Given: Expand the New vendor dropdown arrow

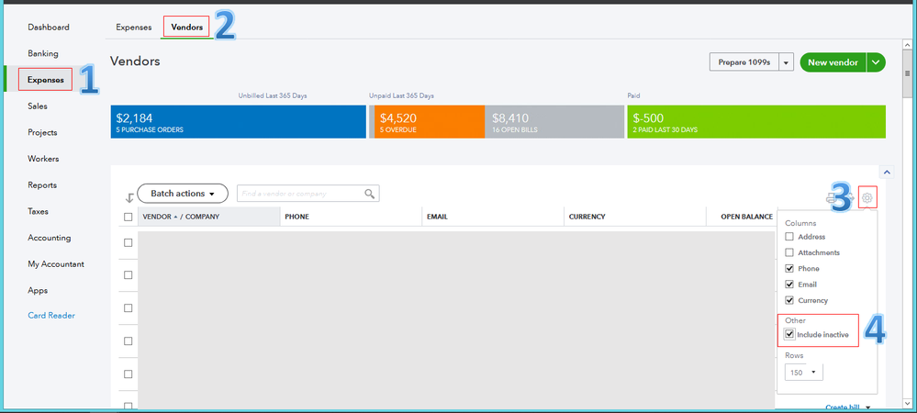Looking at the screenshot, I should 876,62.
